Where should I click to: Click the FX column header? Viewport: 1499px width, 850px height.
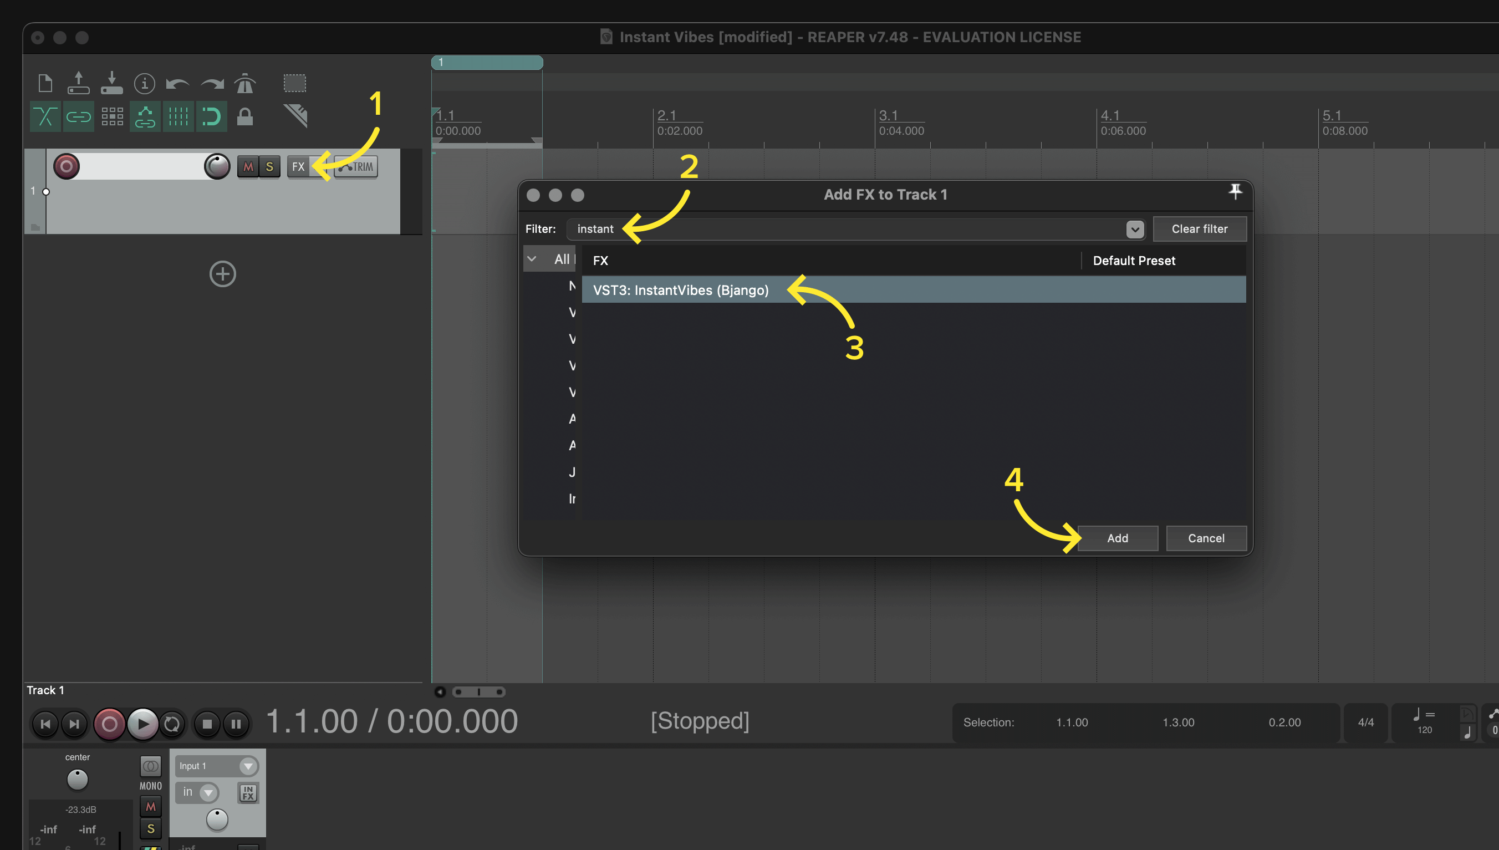coord(832,261)
